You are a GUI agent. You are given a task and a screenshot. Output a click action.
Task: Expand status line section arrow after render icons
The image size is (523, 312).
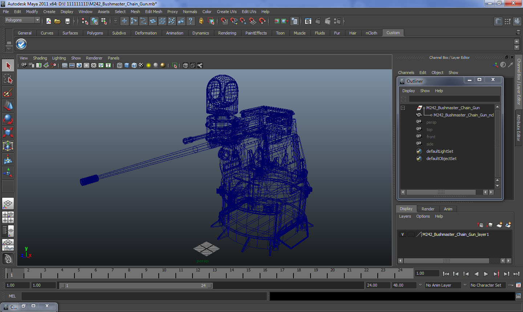tap(344, 21)
